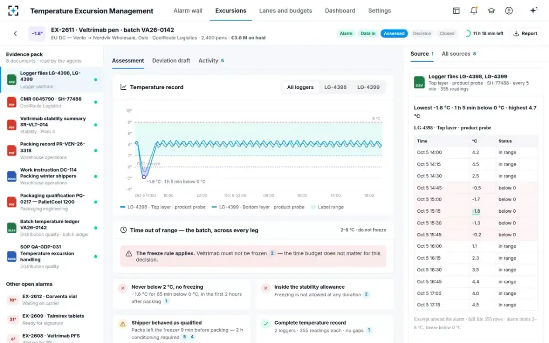549x343 pixels.
Task: Select the Assessment tab
Action: tap(128, 60)
